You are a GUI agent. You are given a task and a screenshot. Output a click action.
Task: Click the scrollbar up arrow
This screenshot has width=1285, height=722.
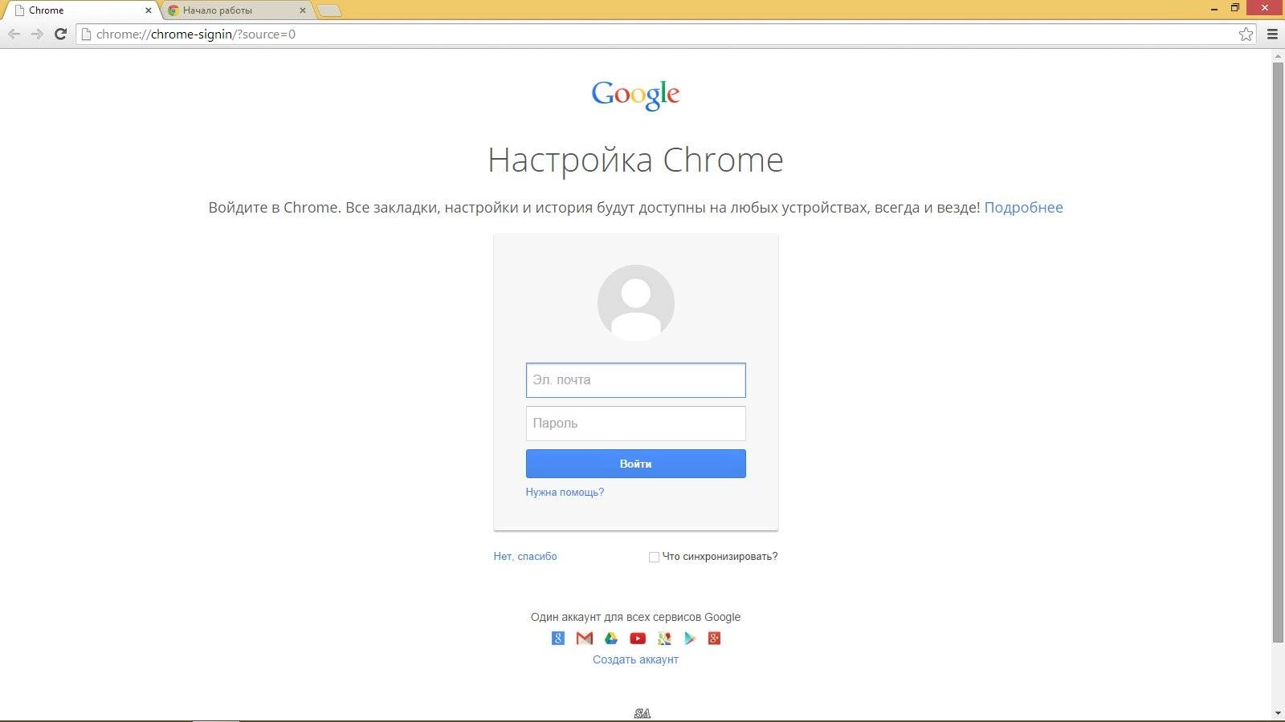1278,55
